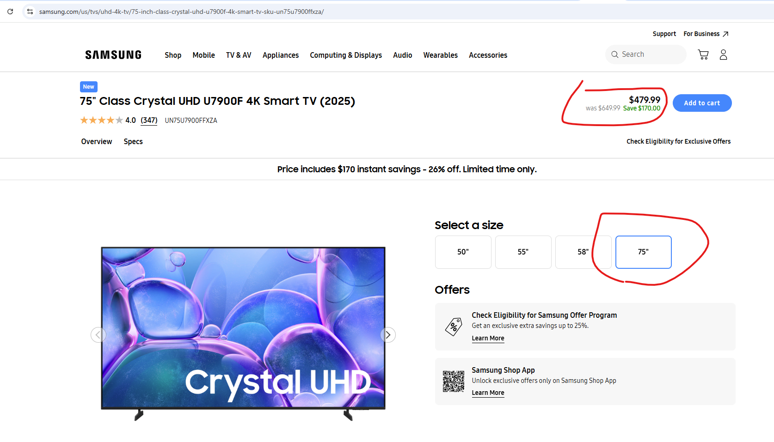
Task: Click into the Search field
Action: [646, 54]
